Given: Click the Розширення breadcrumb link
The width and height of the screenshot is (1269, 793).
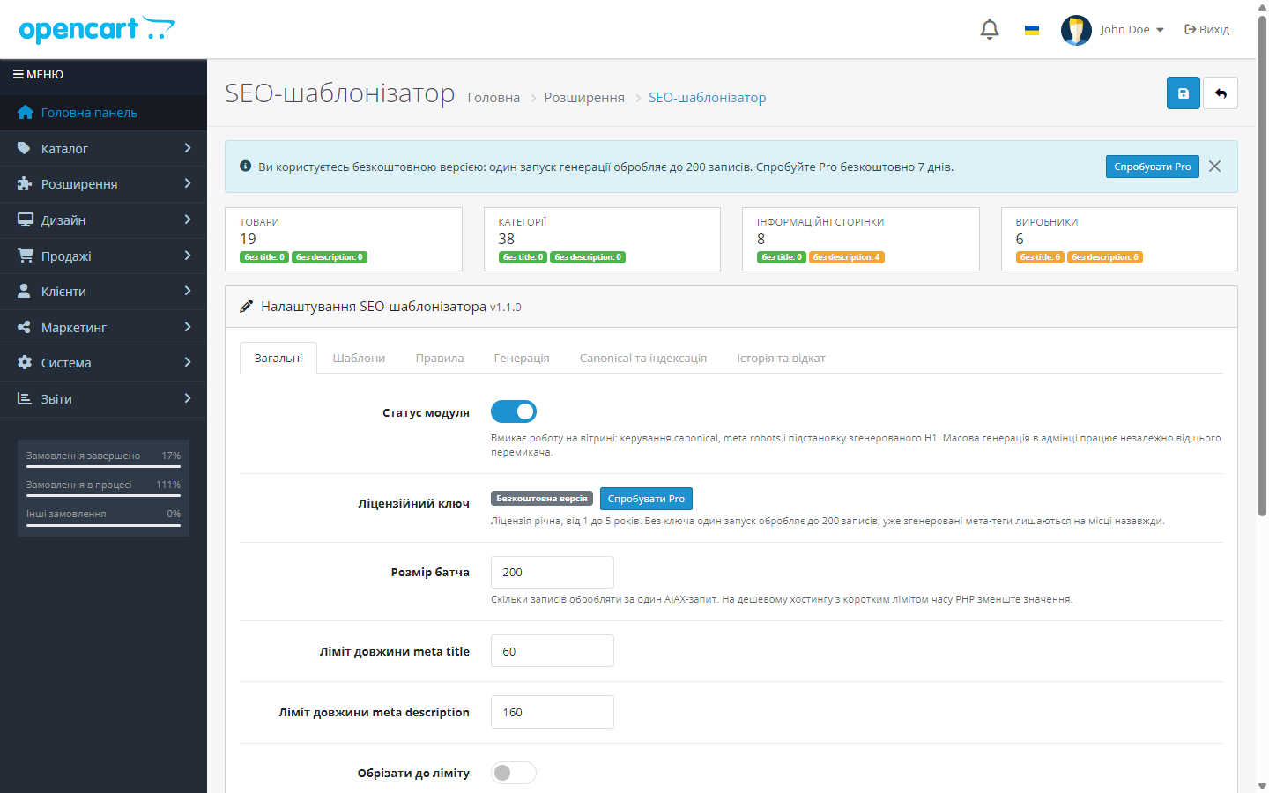Looking at the screenshot, I should pos(584,98).
